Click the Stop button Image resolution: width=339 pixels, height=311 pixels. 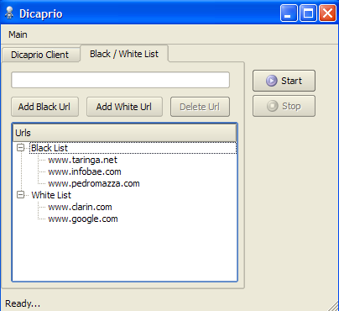284,106
